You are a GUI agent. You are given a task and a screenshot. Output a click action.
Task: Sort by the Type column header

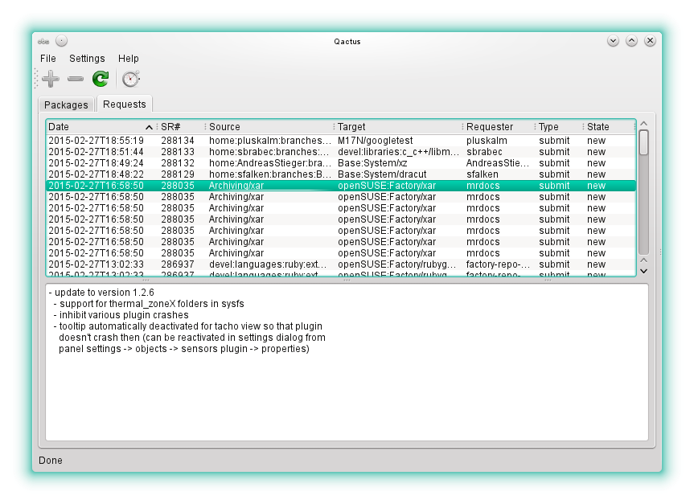[x=559, y=127]
